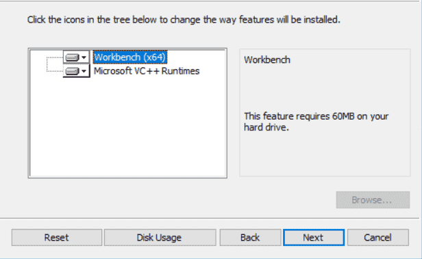This screenshot has width=422, height=259.
Task: Click the Reset button
Action: (57, 238)
